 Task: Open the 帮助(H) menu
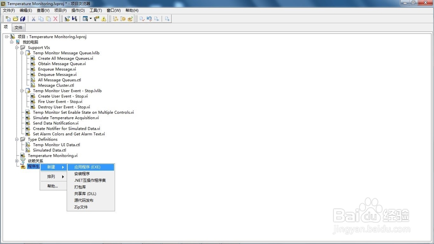coord(132,10)
